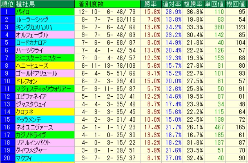Select sire name シニスターミニスター
The image size is (248, 163).
[38, 58]
